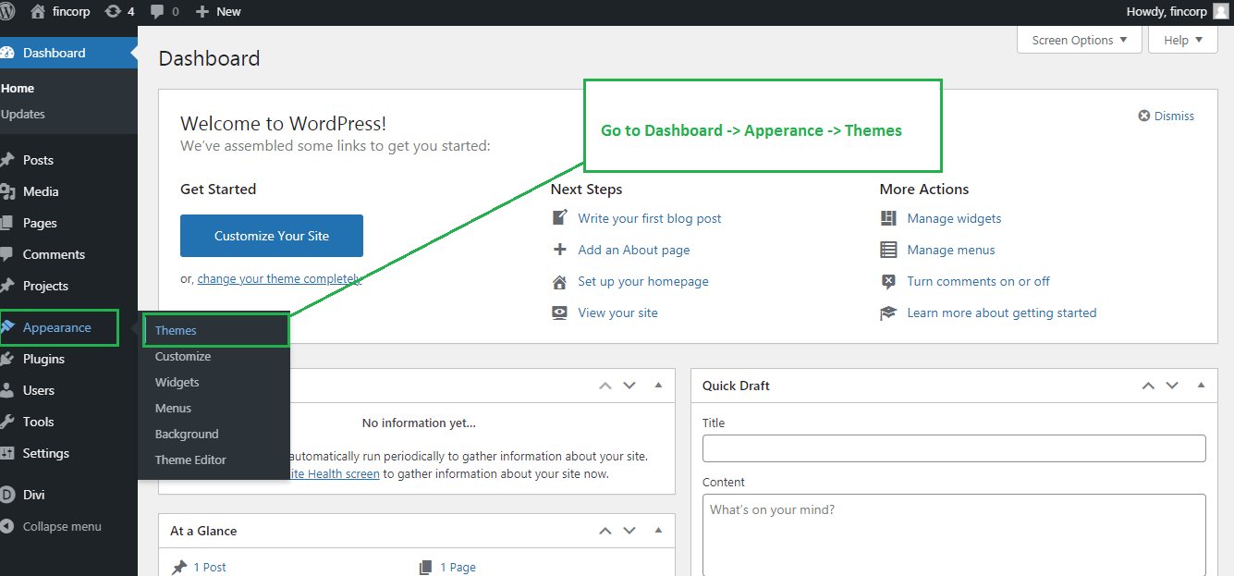The image size is (1234, 576).
Task: Click the icon beside Turn comments on or off
Action: coord(888,281)
